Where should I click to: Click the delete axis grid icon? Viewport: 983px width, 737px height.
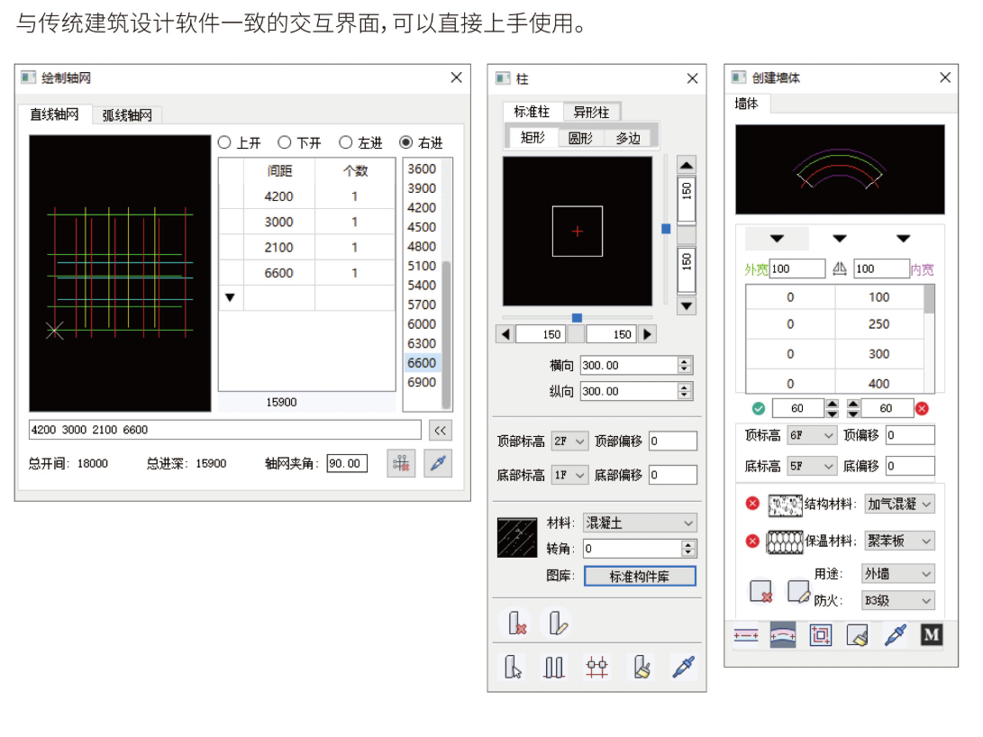click(401, 464)
